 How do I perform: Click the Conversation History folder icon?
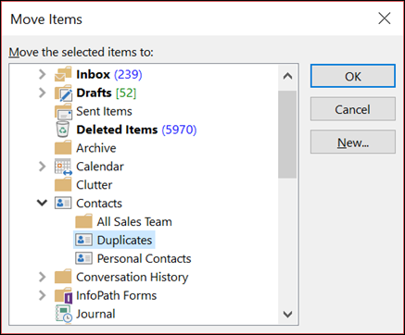pyautogui.click(x=63, y=277)
